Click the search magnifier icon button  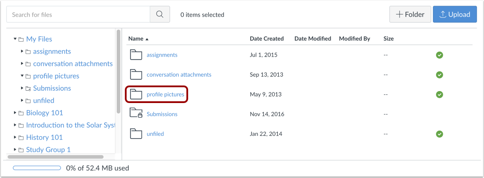click(160, 15)
